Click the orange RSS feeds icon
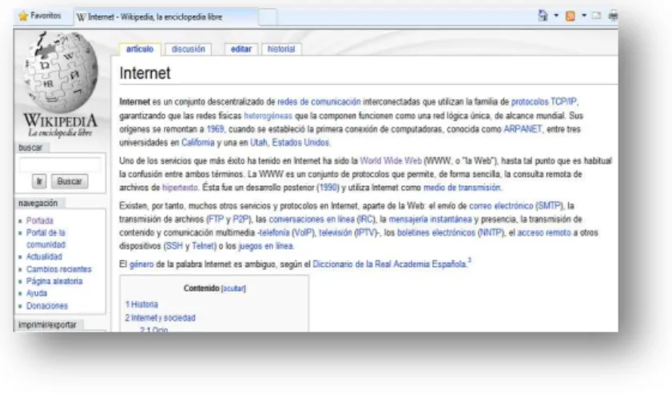The width and height of the screenshot is (672, 393). pyautogui.click(x=571, y=16)
